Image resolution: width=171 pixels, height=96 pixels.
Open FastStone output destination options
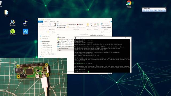[x=162, y=10]
